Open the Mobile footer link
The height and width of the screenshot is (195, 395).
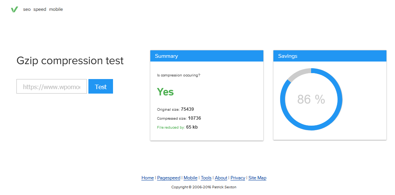pos(191,178)
